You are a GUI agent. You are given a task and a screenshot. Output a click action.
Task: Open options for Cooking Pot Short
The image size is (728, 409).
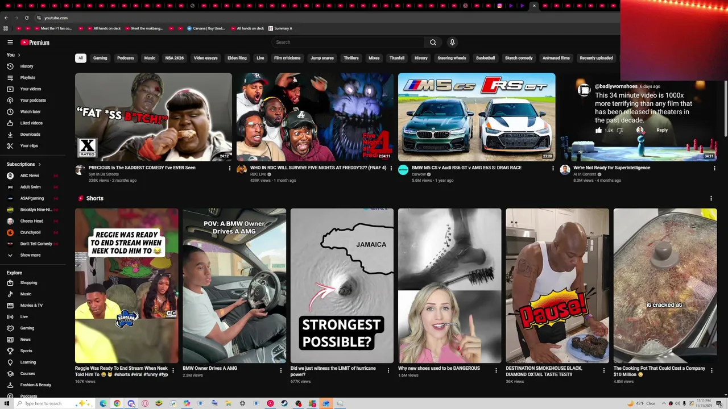click(712, 370)
